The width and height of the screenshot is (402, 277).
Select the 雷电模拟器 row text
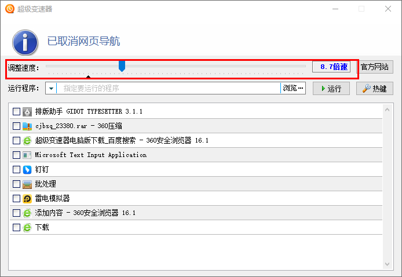pos(52,198)
